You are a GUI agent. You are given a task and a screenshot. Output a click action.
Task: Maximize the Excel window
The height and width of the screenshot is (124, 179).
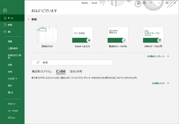167,3
